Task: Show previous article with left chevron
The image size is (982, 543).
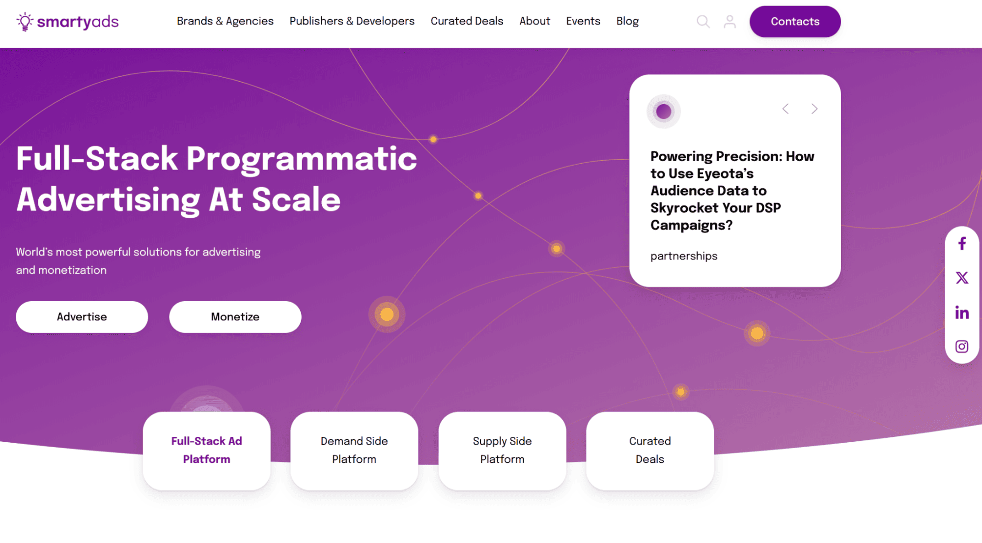Action: (x=786, y=109)
